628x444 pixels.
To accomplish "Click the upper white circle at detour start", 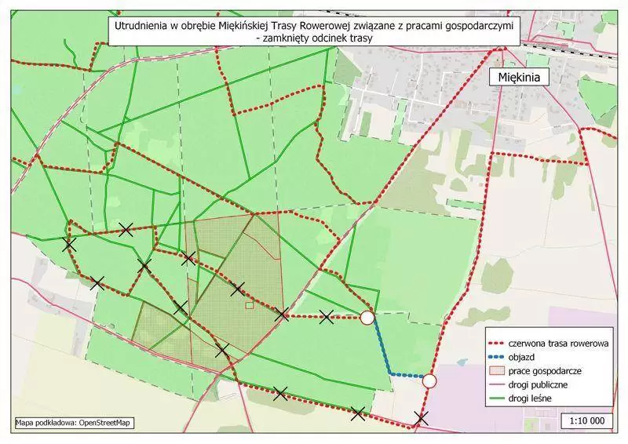I will pos(367,318).
